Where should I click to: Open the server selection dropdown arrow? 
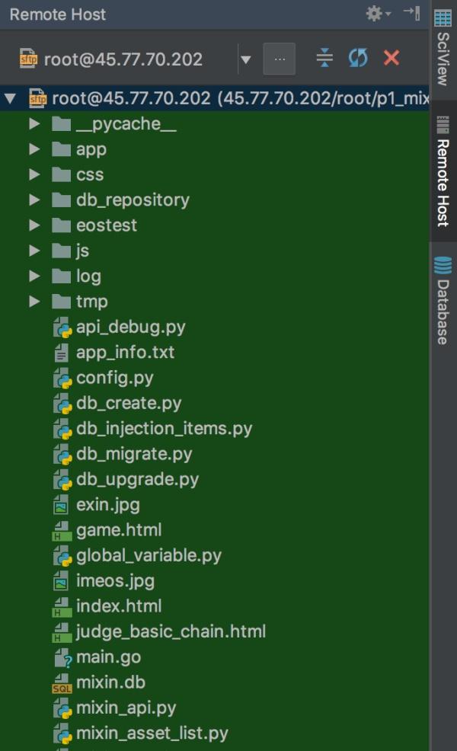246,60
